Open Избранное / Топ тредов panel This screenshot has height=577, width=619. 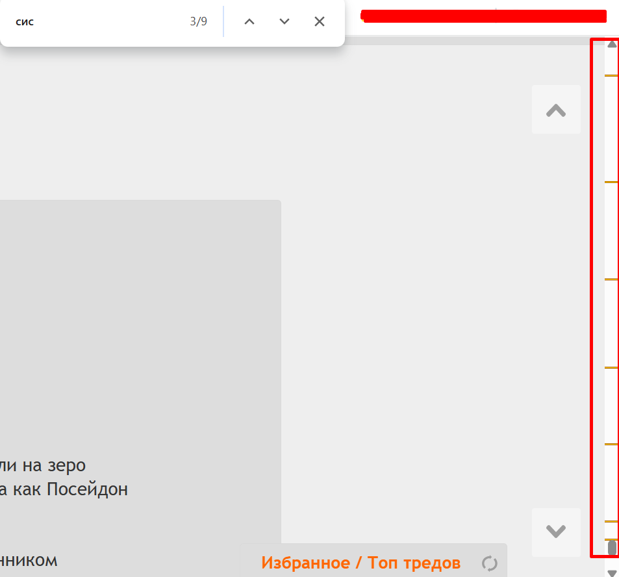pyautogui.click(x=361, y=563)
